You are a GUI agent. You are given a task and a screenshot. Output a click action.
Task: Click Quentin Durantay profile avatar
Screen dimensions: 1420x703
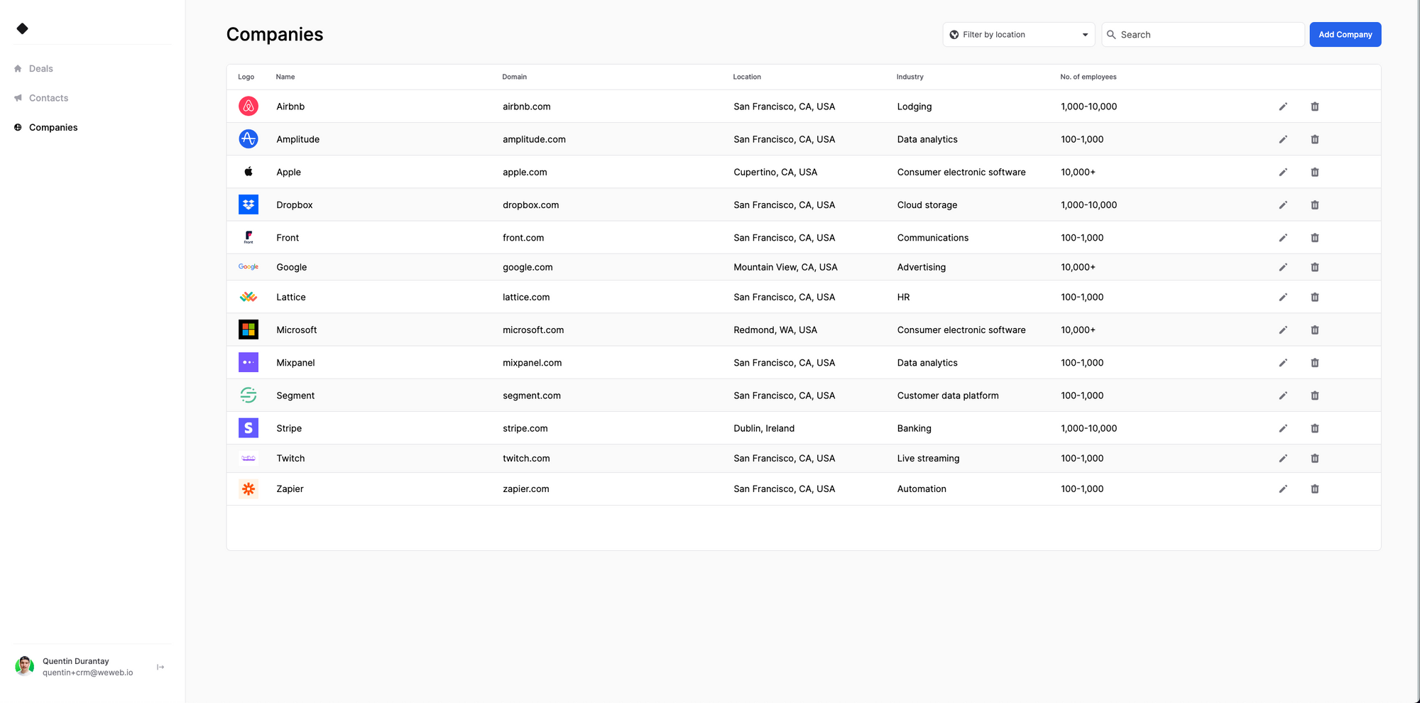tap(25, 666)
